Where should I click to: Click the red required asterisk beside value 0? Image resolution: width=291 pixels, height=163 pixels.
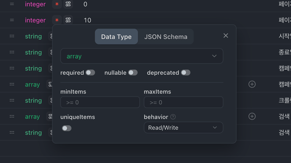coord(57,4)
